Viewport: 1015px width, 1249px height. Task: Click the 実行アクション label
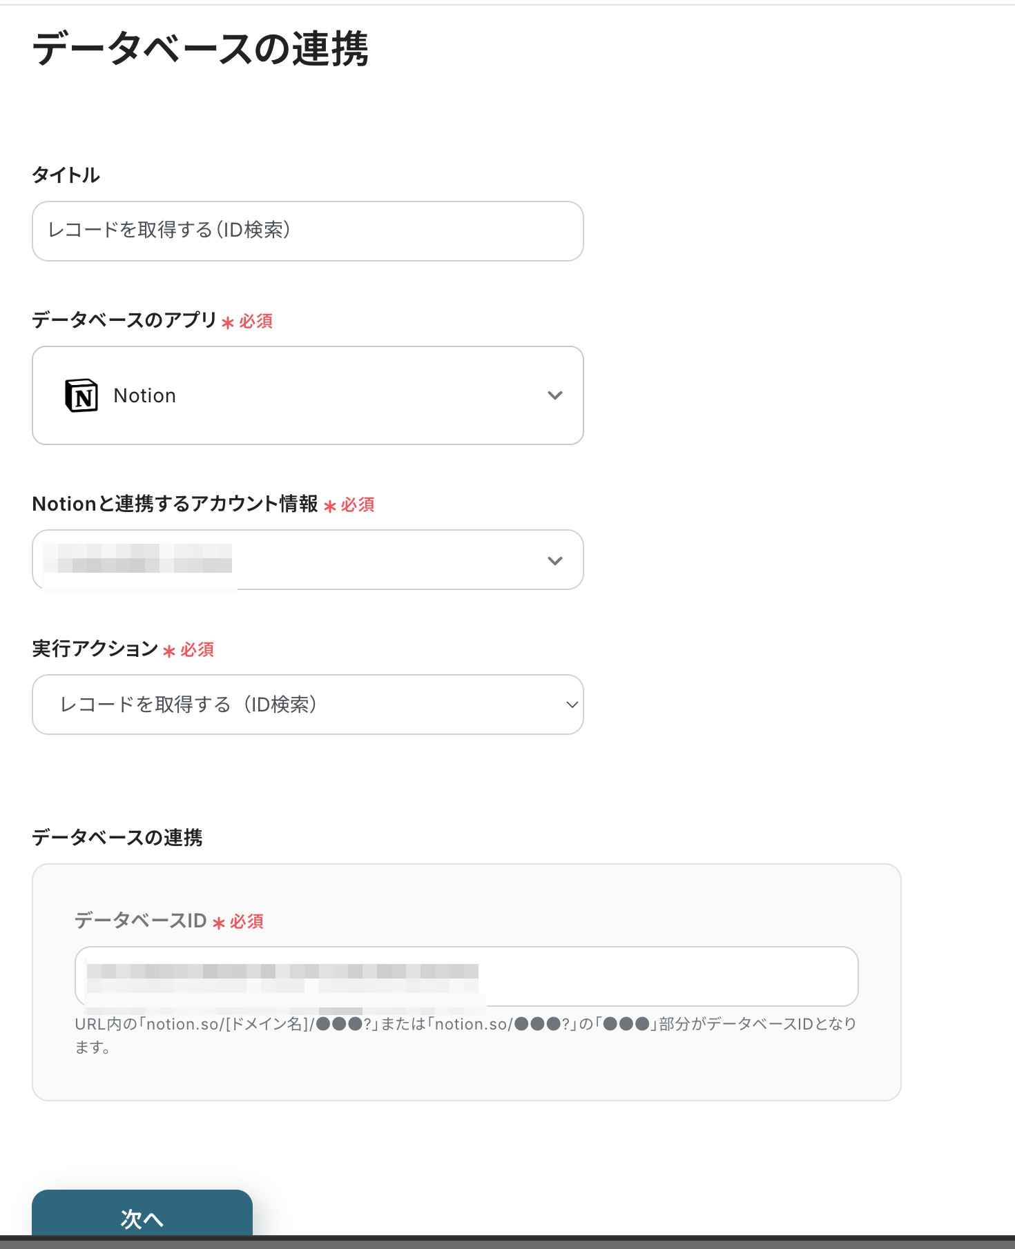[x=95, y=649]
